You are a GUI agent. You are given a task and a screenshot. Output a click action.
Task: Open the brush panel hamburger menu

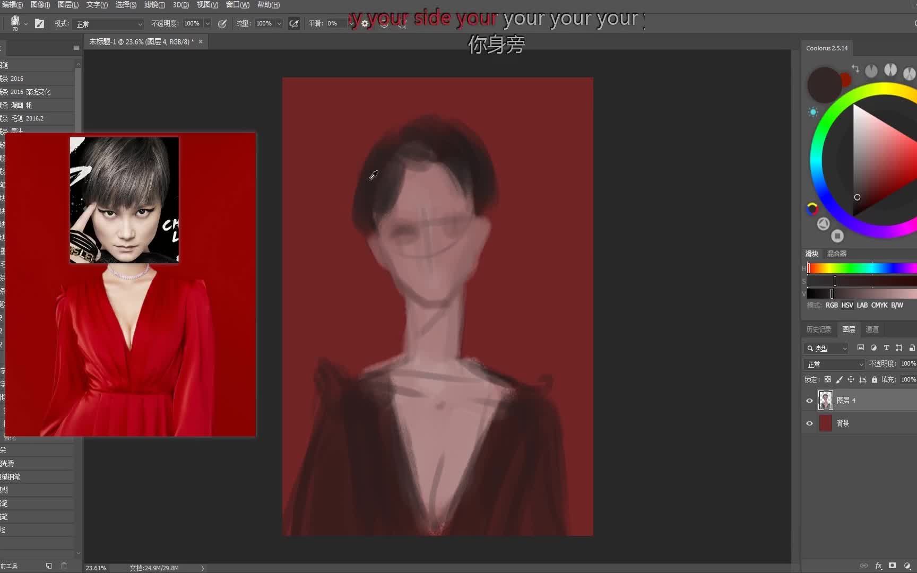76,48
